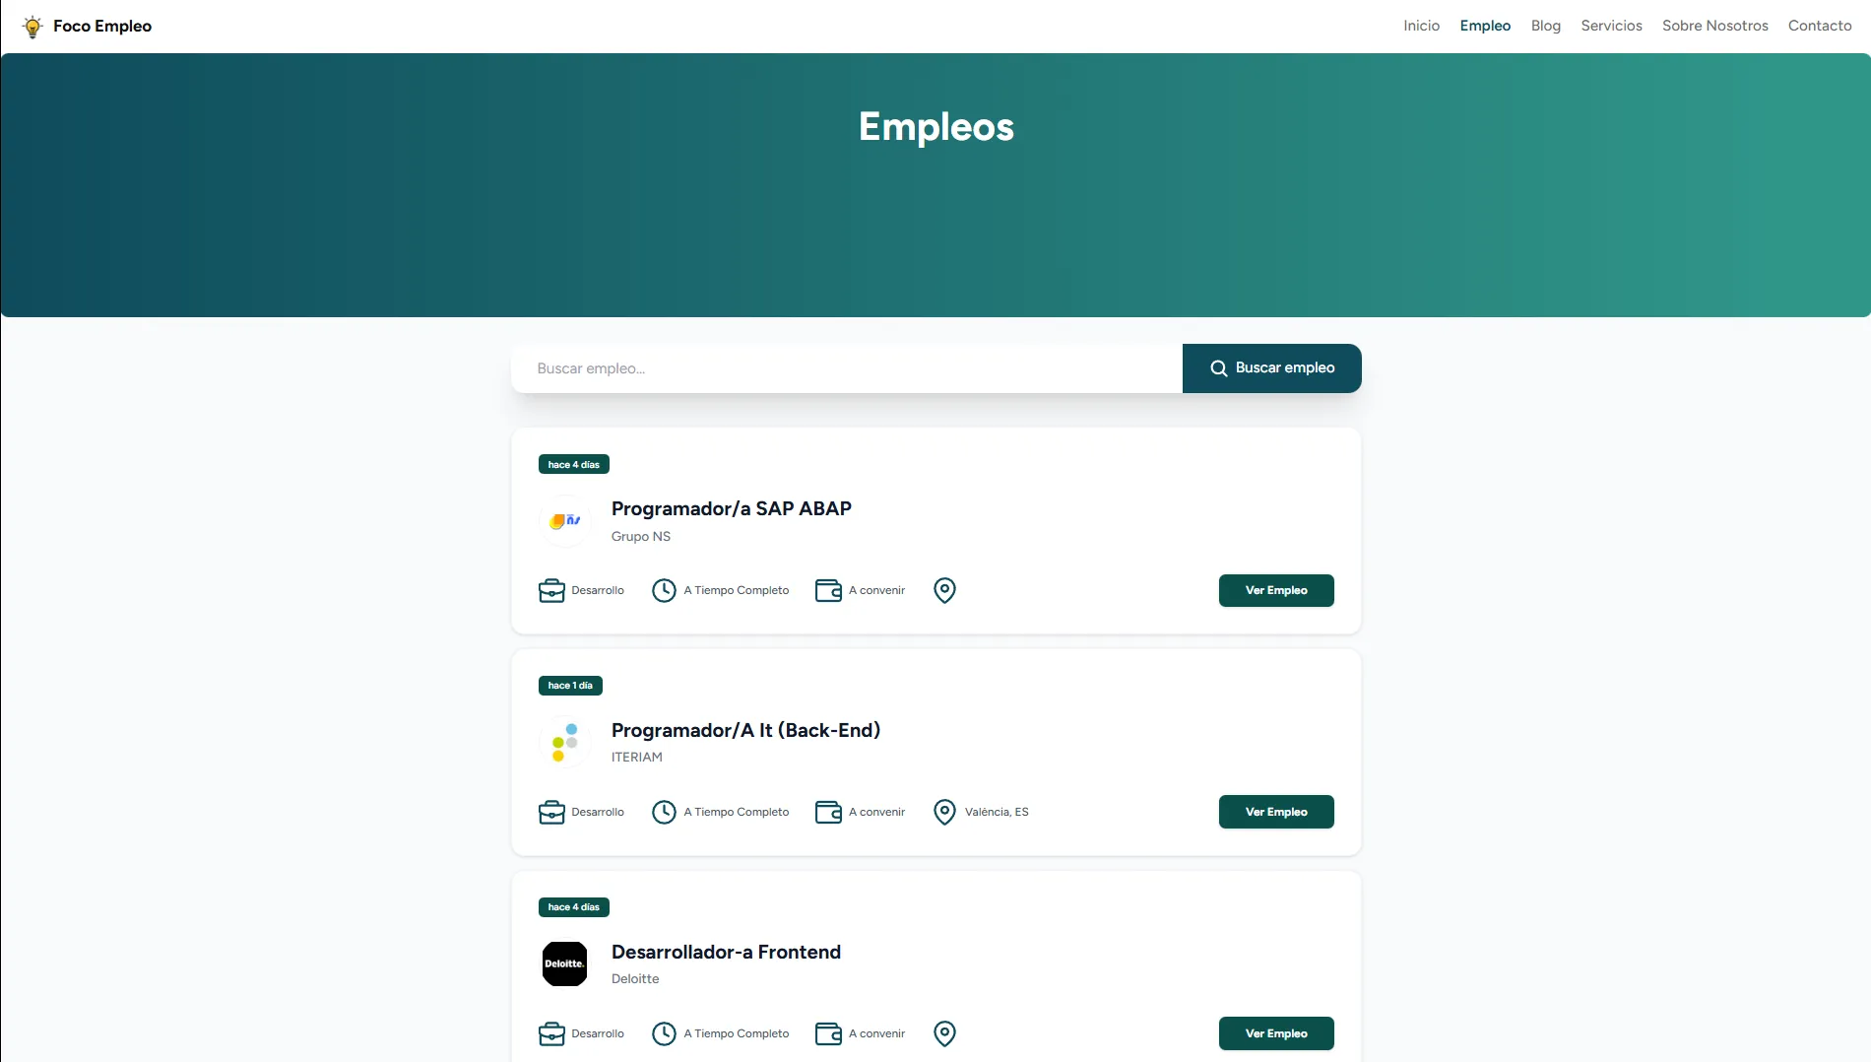Click the Grupo NS company logo
Viewport: 1871px width, 1062px height.
point(564,521)
